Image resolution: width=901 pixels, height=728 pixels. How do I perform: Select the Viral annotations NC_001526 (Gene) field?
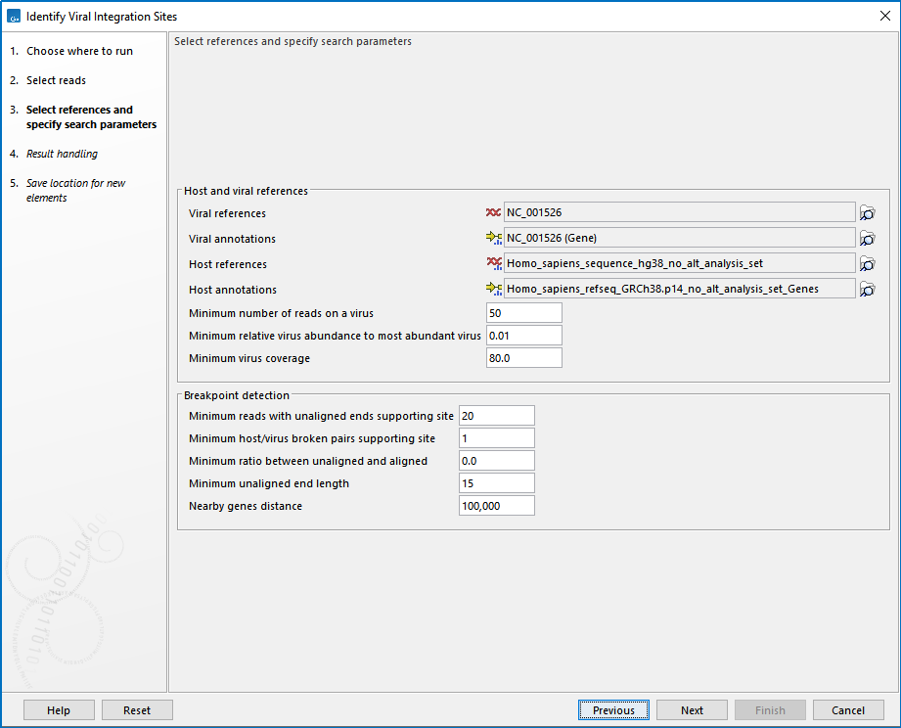679,238
